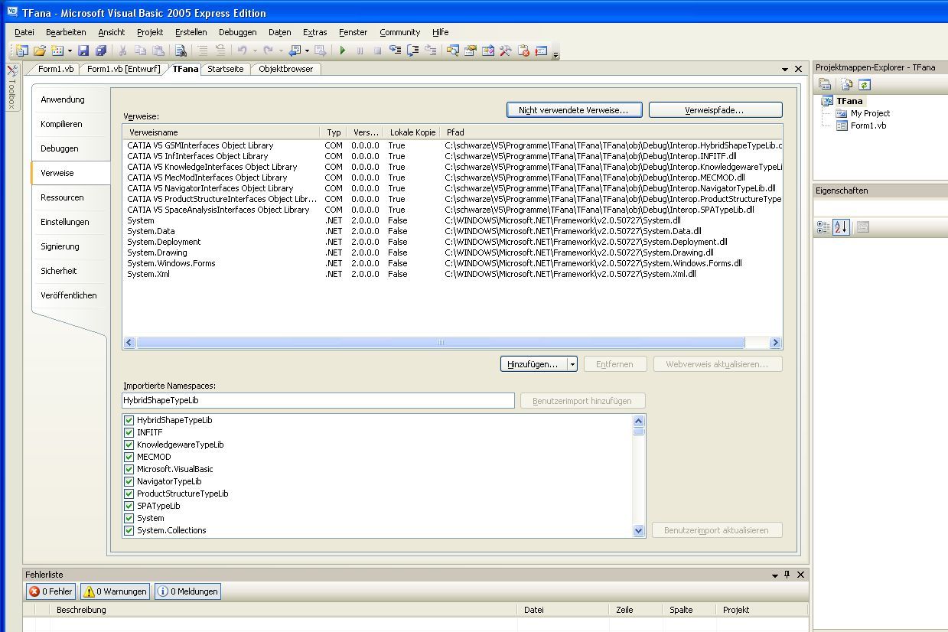Click the Cut scissors icon

click(x=122, y=51)
